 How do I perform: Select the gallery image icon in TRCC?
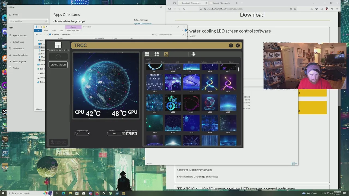166,54
